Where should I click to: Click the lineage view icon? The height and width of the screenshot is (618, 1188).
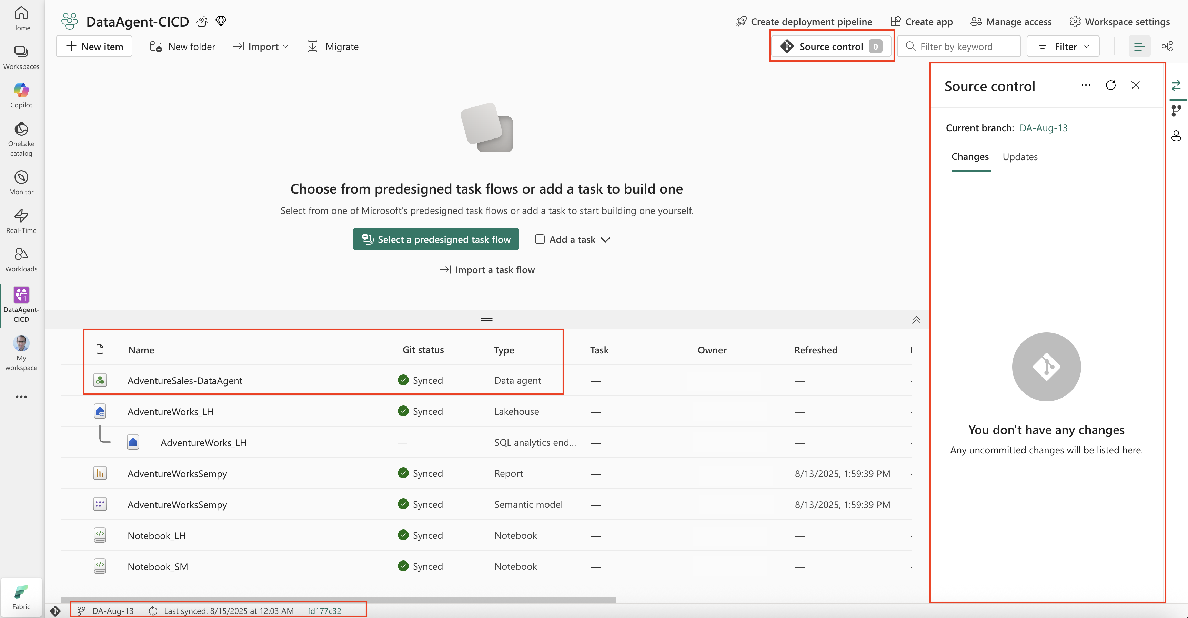click(x=1167, y=46)
